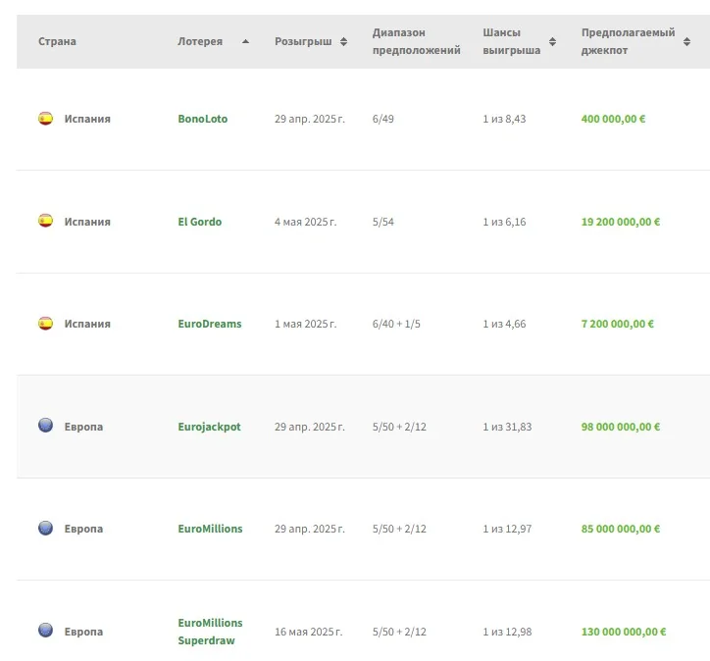Viewport: 710px width, 661px height.
Task: Click Europe flag in the 85 000 000,00 € row
Action: (x=45, y=529)
